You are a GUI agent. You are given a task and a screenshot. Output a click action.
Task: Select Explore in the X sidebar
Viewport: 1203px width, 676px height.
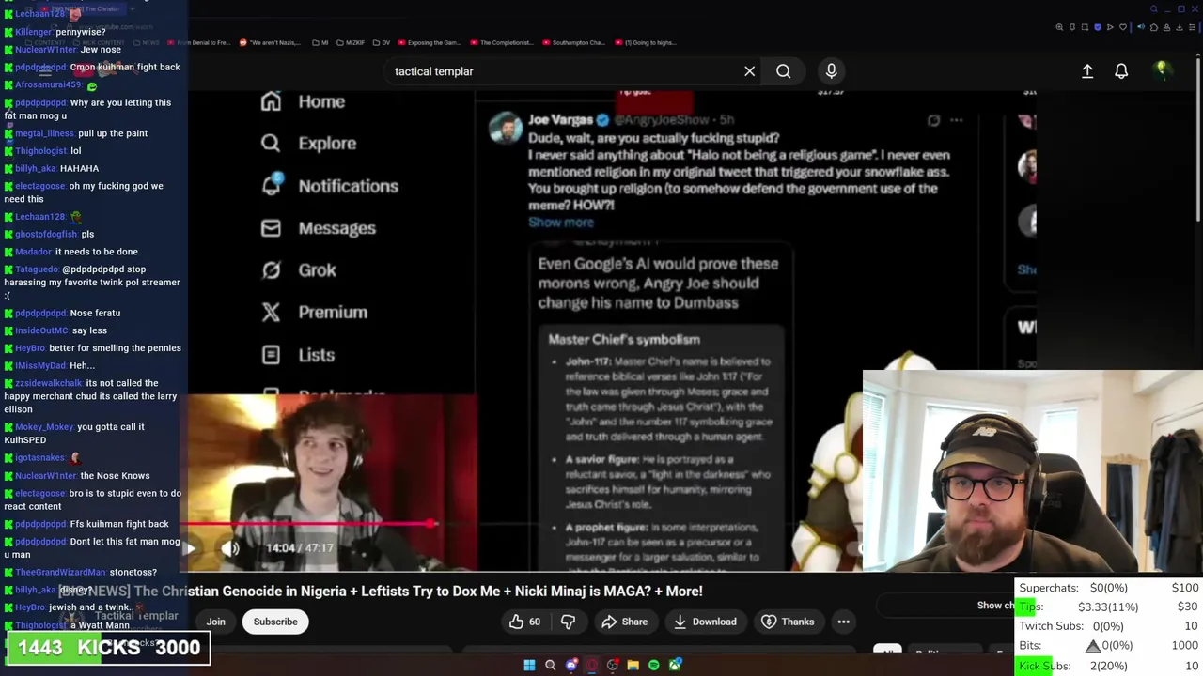(308, 144)
